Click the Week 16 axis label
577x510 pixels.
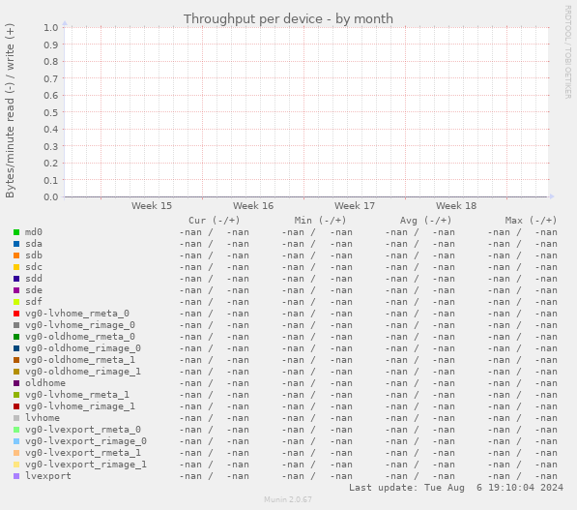click(253, 205)
